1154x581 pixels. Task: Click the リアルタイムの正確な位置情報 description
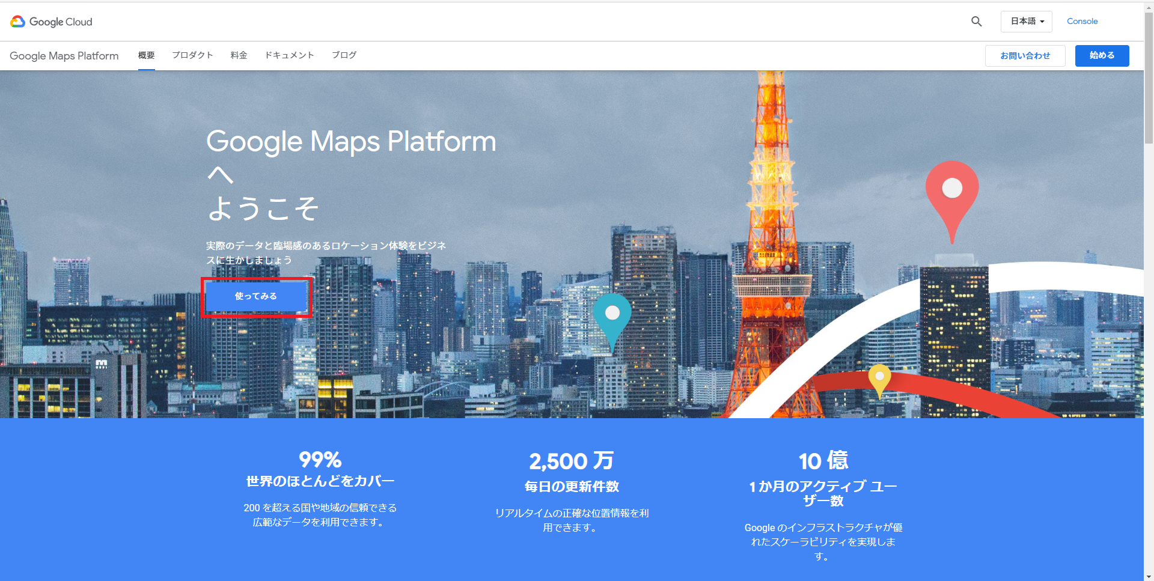coord(572,520)
